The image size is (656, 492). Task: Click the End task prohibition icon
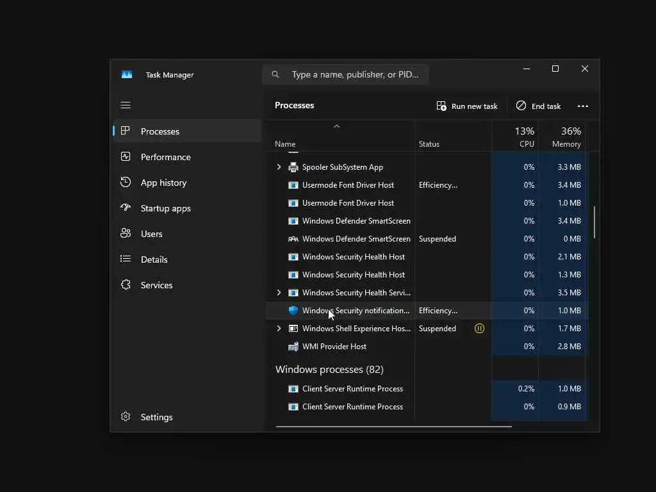click(x=521, y=106)
